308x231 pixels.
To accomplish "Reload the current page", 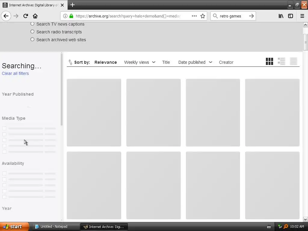I will pyautogui.click(x=26, y=16).
